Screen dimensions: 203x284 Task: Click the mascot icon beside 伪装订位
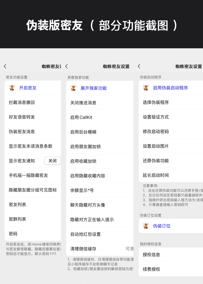pyautogui.click(x=146, y=226)
